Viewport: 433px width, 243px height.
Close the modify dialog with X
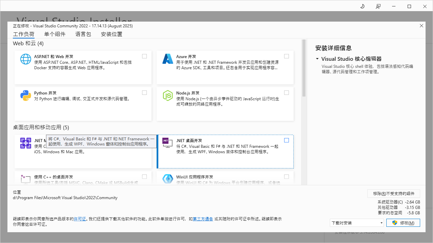[421, 26]
